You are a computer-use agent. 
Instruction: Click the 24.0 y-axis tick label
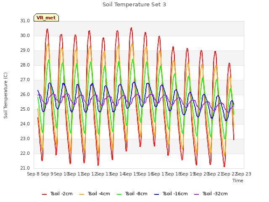tap(25, 124)
